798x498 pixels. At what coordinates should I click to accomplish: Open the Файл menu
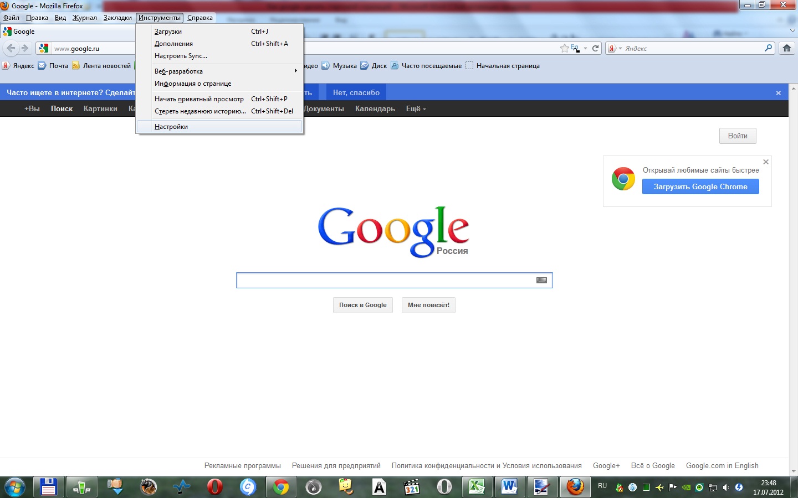point(11,18)
